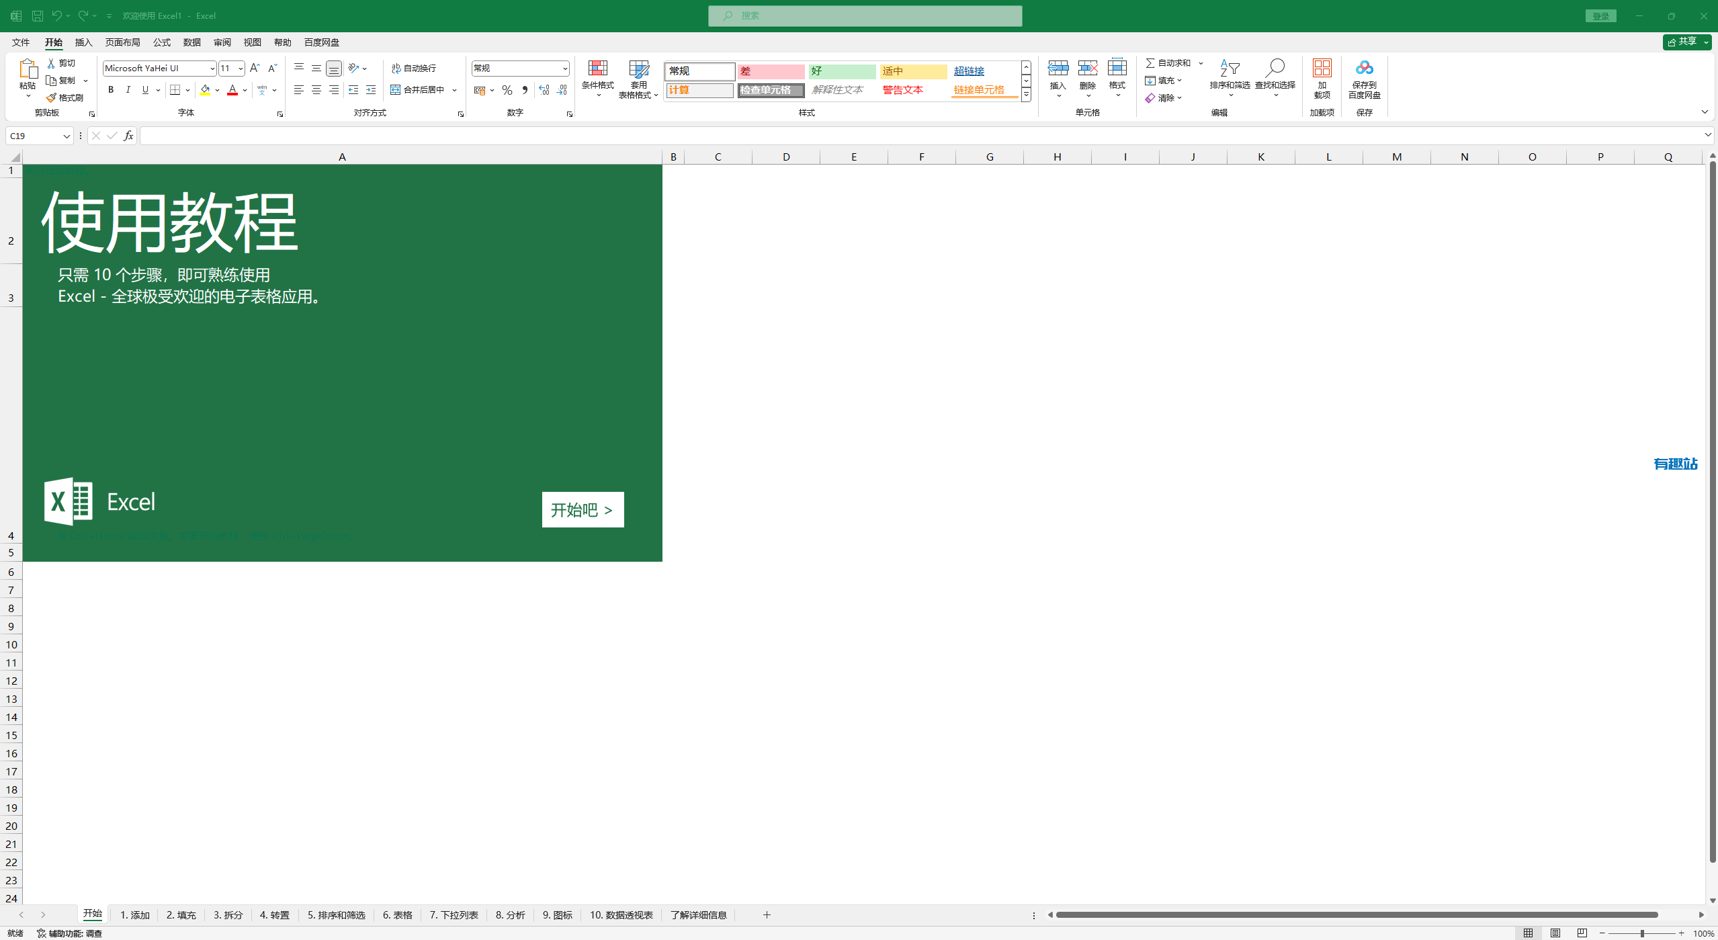Click the Save icon in title bar
The height and width of the screenshot is (940, 1718).
click(x=38, y=15)
